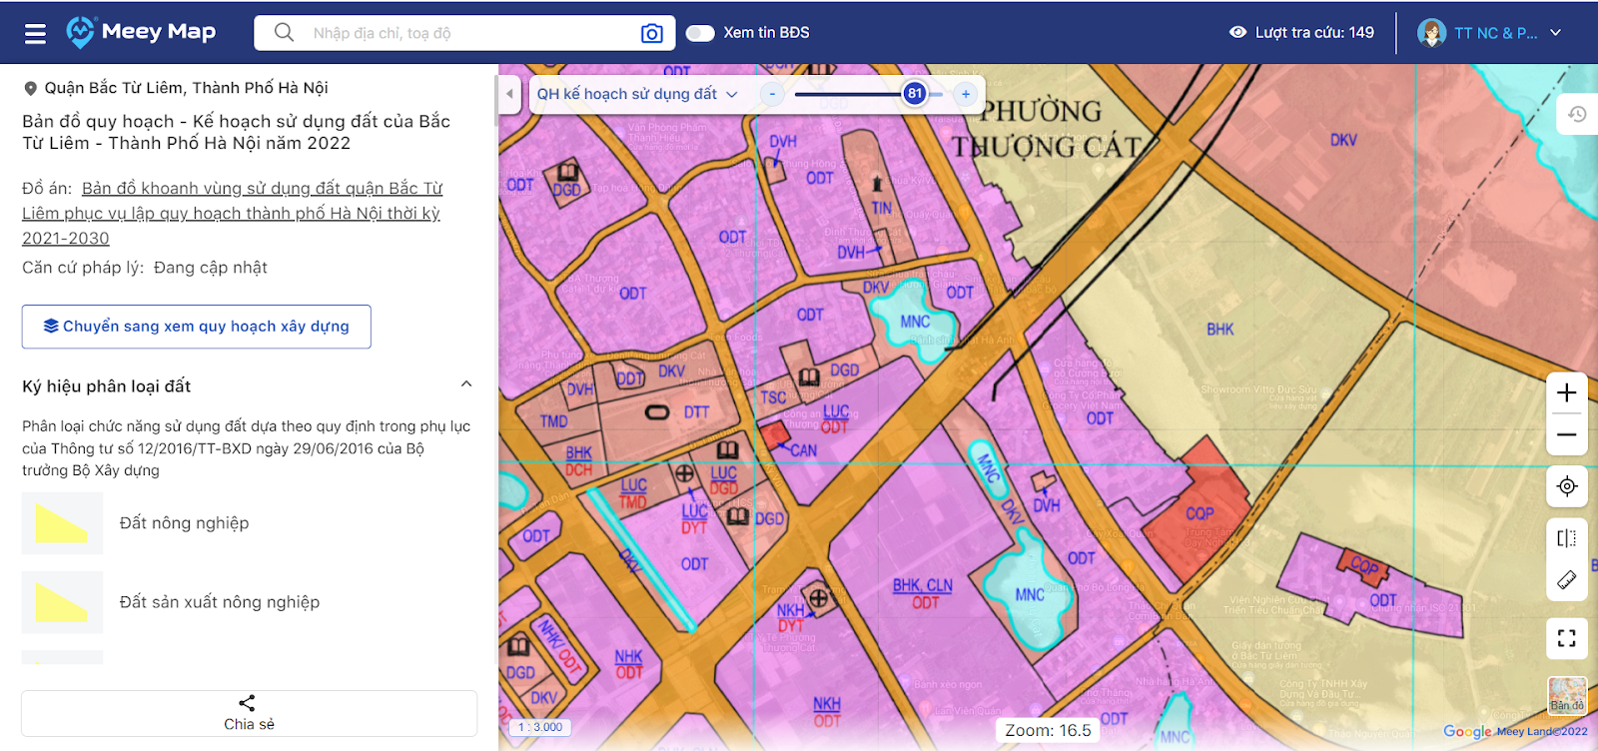The width and height of the screenshot is (1598, 751).
Task: Open the lookup history icon
Action: [1577, 114]
